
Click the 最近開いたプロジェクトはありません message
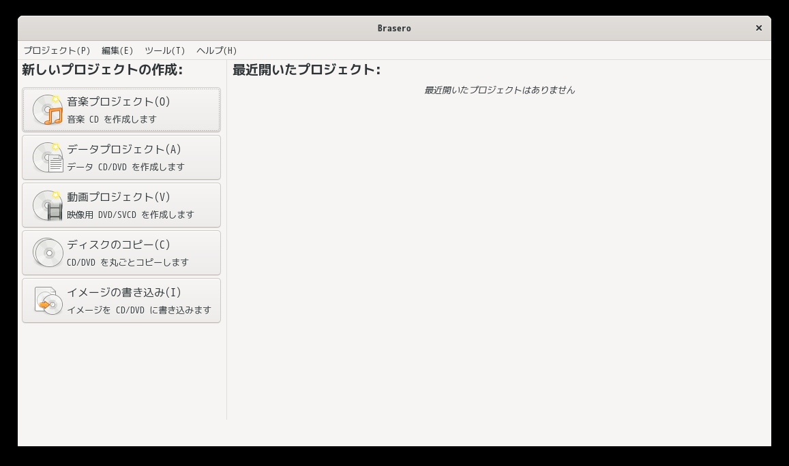499,90
